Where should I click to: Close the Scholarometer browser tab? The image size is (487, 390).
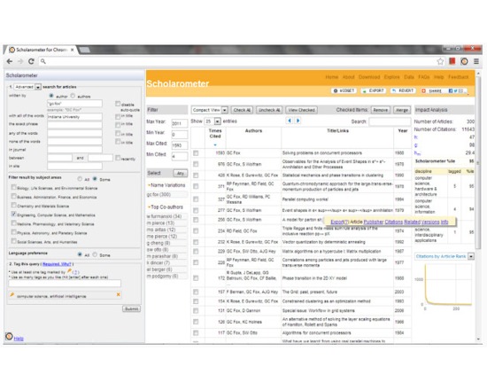point(72,50)
